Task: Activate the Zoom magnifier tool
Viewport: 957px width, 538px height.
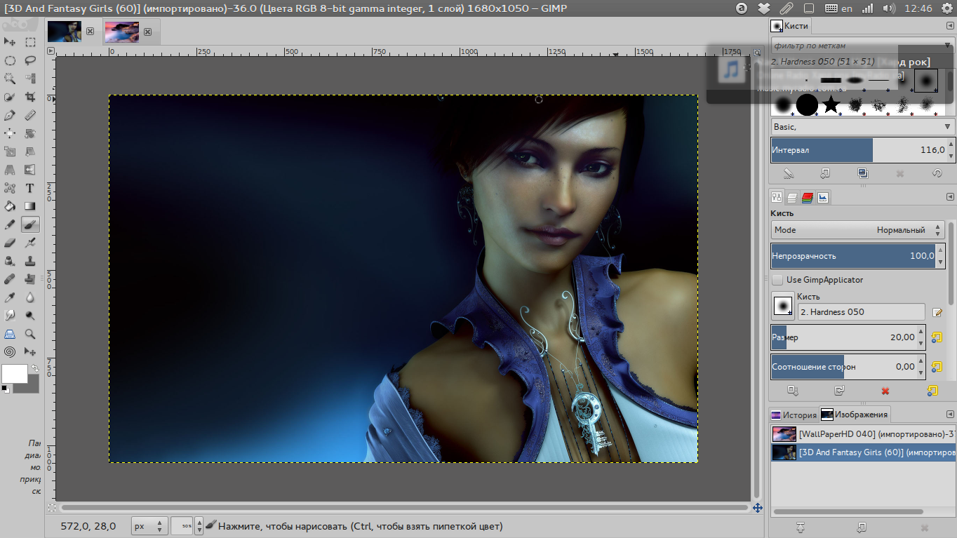Action: pyautogui.click(x=30, y=334)
